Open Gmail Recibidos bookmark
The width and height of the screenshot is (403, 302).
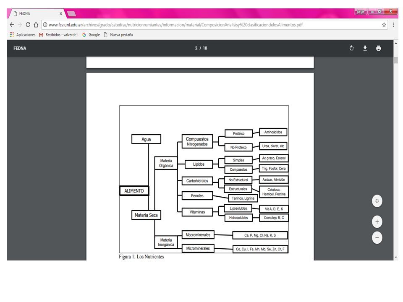click(58, 35)
